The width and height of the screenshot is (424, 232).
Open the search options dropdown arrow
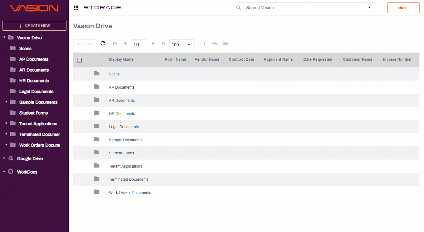[369, 8]
